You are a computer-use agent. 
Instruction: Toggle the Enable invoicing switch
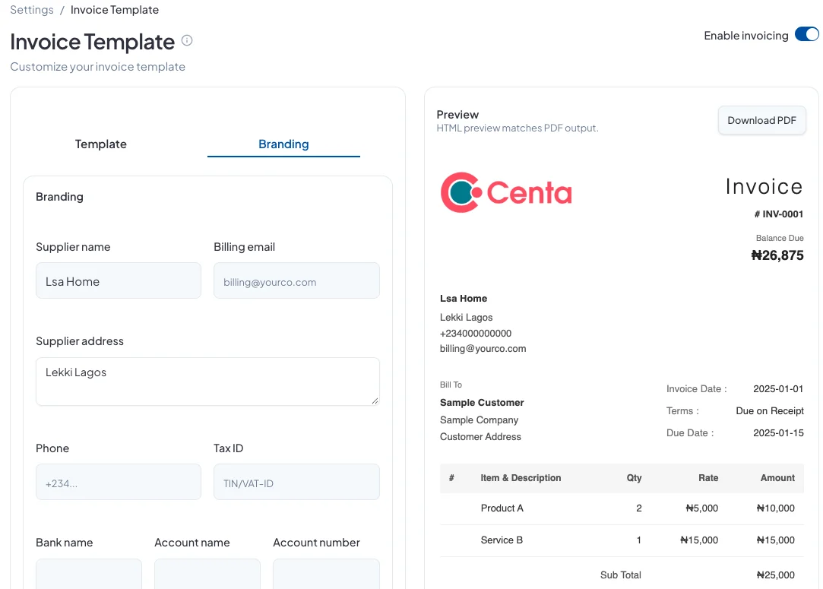point(807,35)
